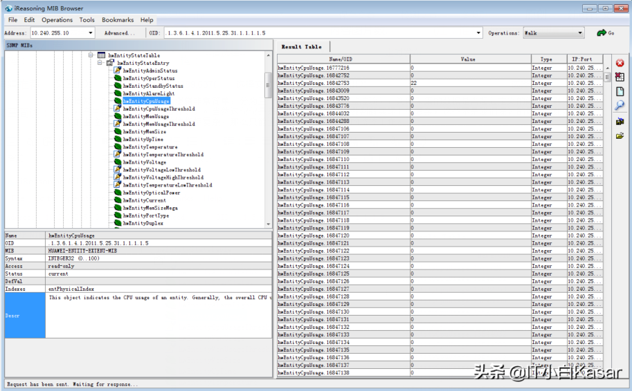This screenshot has width=632, height=391.
Task: Open the Edit menu
Action: pyautogui.click(x=29, y=20)
